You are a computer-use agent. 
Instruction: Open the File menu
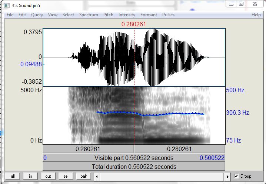[x=10, y=15]
